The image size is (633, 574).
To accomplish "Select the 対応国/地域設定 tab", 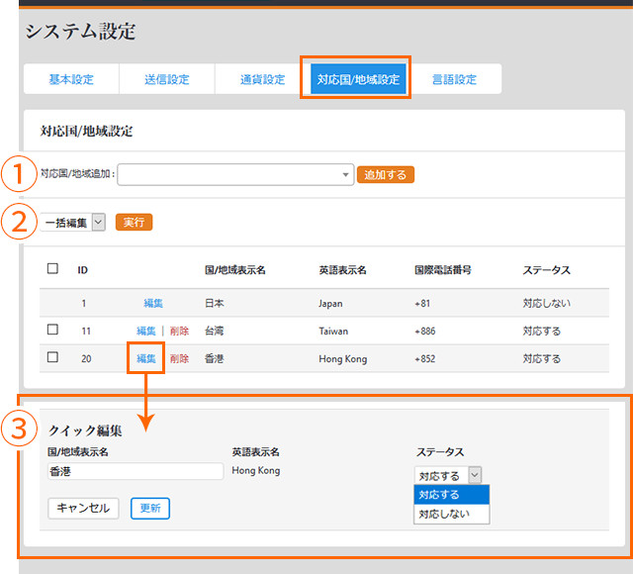I will (358, 79).
